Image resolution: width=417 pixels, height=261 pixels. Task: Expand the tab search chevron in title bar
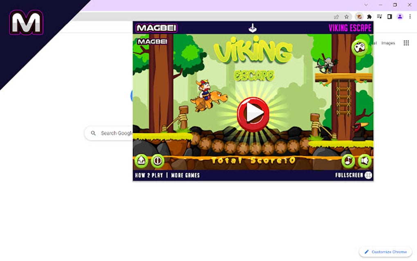(366, 5)
